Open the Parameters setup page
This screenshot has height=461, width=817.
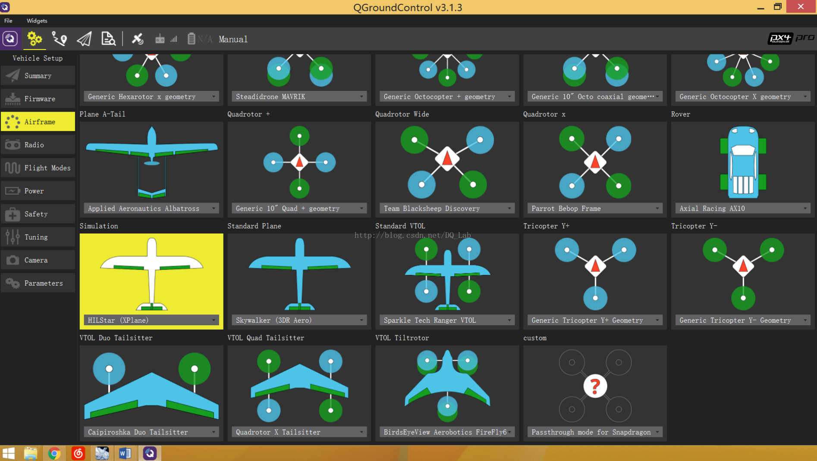click(38, 283)
